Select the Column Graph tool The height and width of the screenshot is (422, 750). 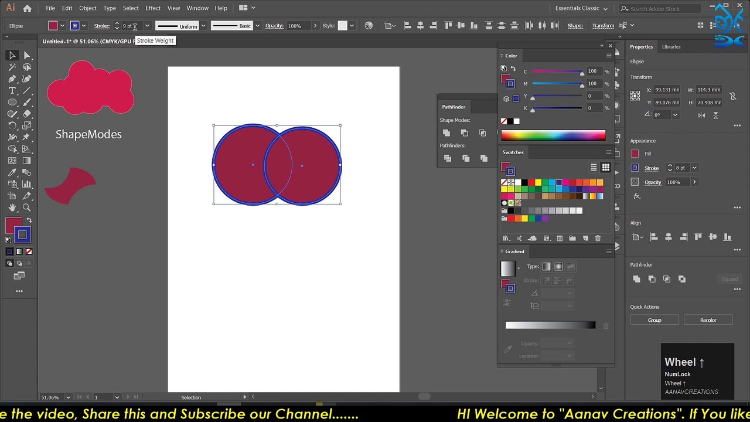26,184
